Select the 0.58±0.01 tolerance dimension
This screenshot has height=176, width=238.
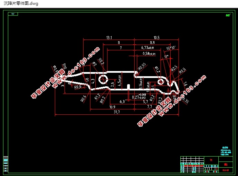tap(149, 54)
